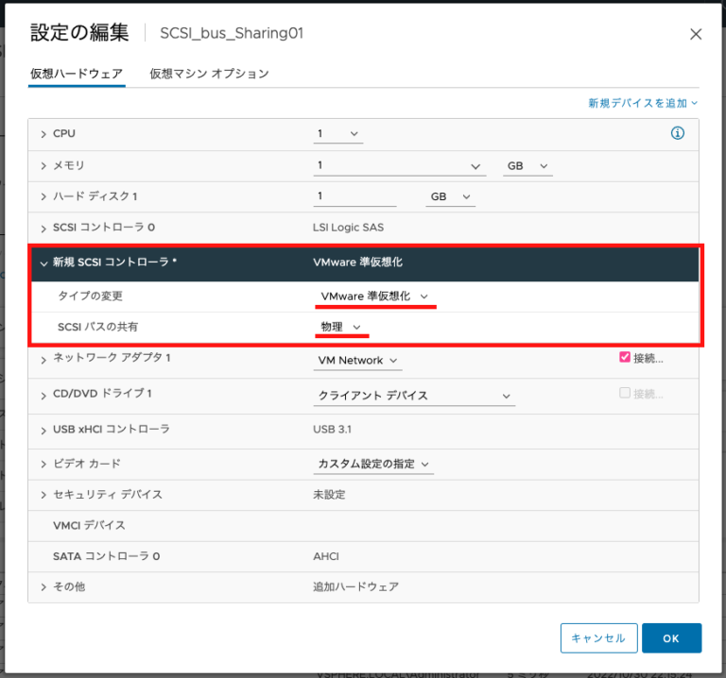726x678 pixels.
Task: Expand the その他 row
Action: tap(43, 587)
